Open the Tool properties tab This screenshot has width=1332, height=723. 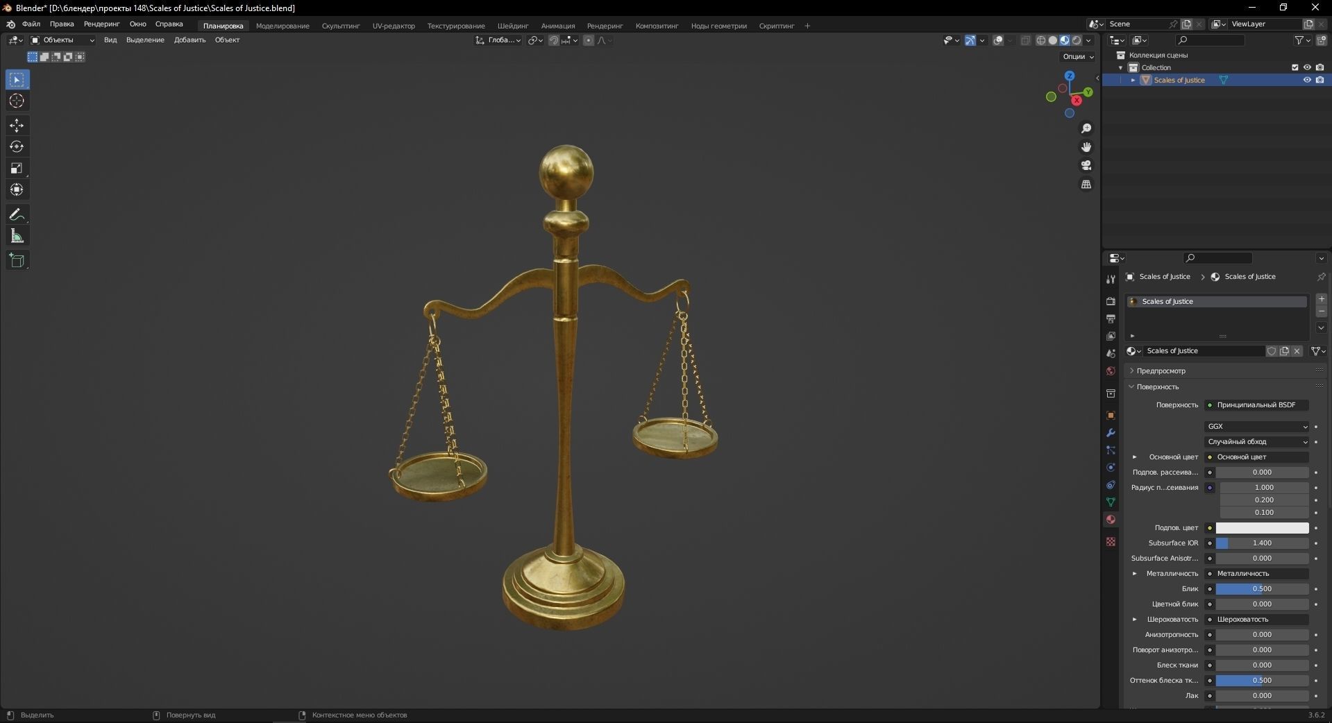(1111, 279)
